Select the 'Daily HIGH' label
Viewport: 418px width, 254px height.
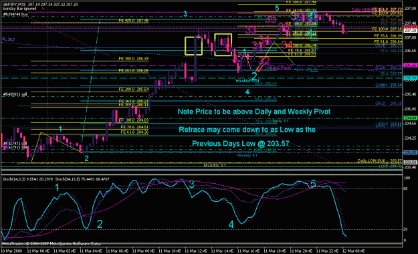tap(361, 10)
